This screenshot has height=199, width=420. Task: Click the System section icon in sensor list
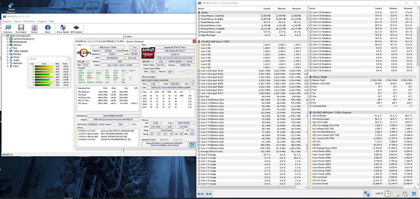199,12
